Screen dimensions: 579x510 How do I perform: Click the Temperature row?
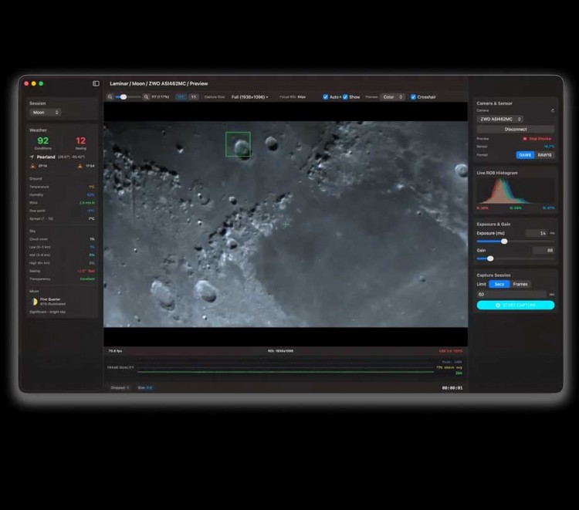pyautogui.click(x=62, y=187)
